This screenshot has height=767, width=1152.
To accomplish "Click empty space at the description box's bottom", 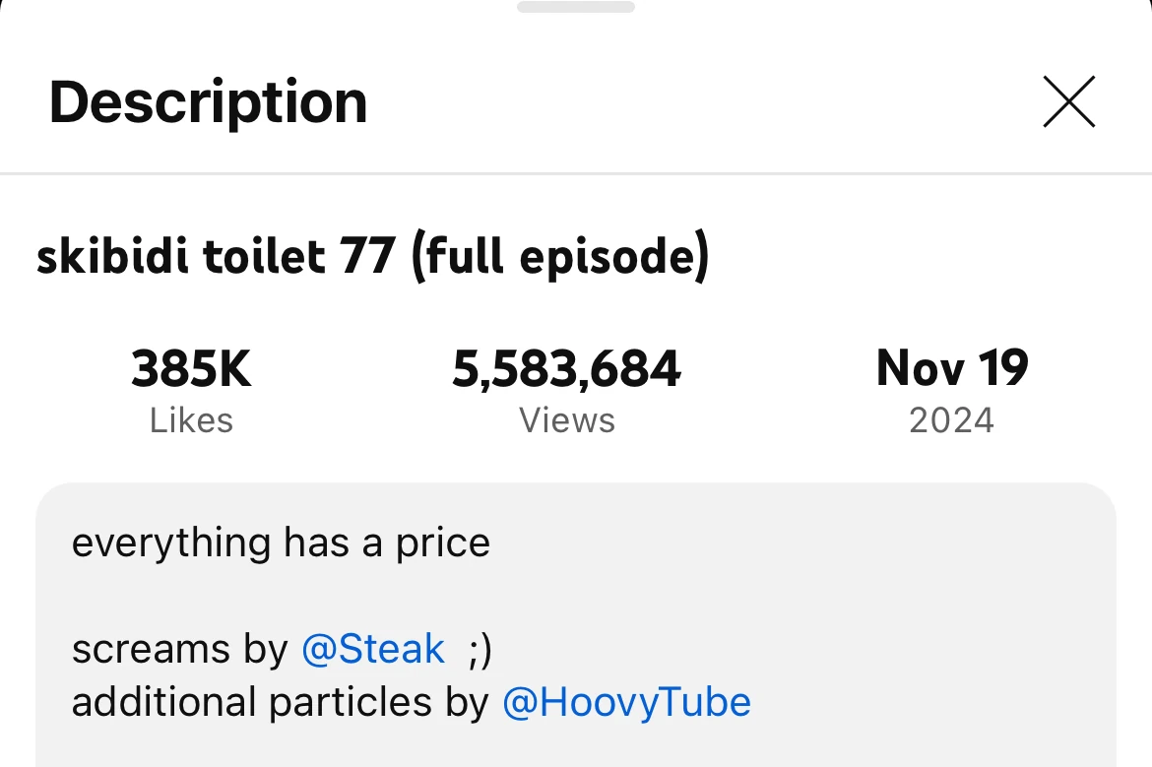I will click(576, 748).
